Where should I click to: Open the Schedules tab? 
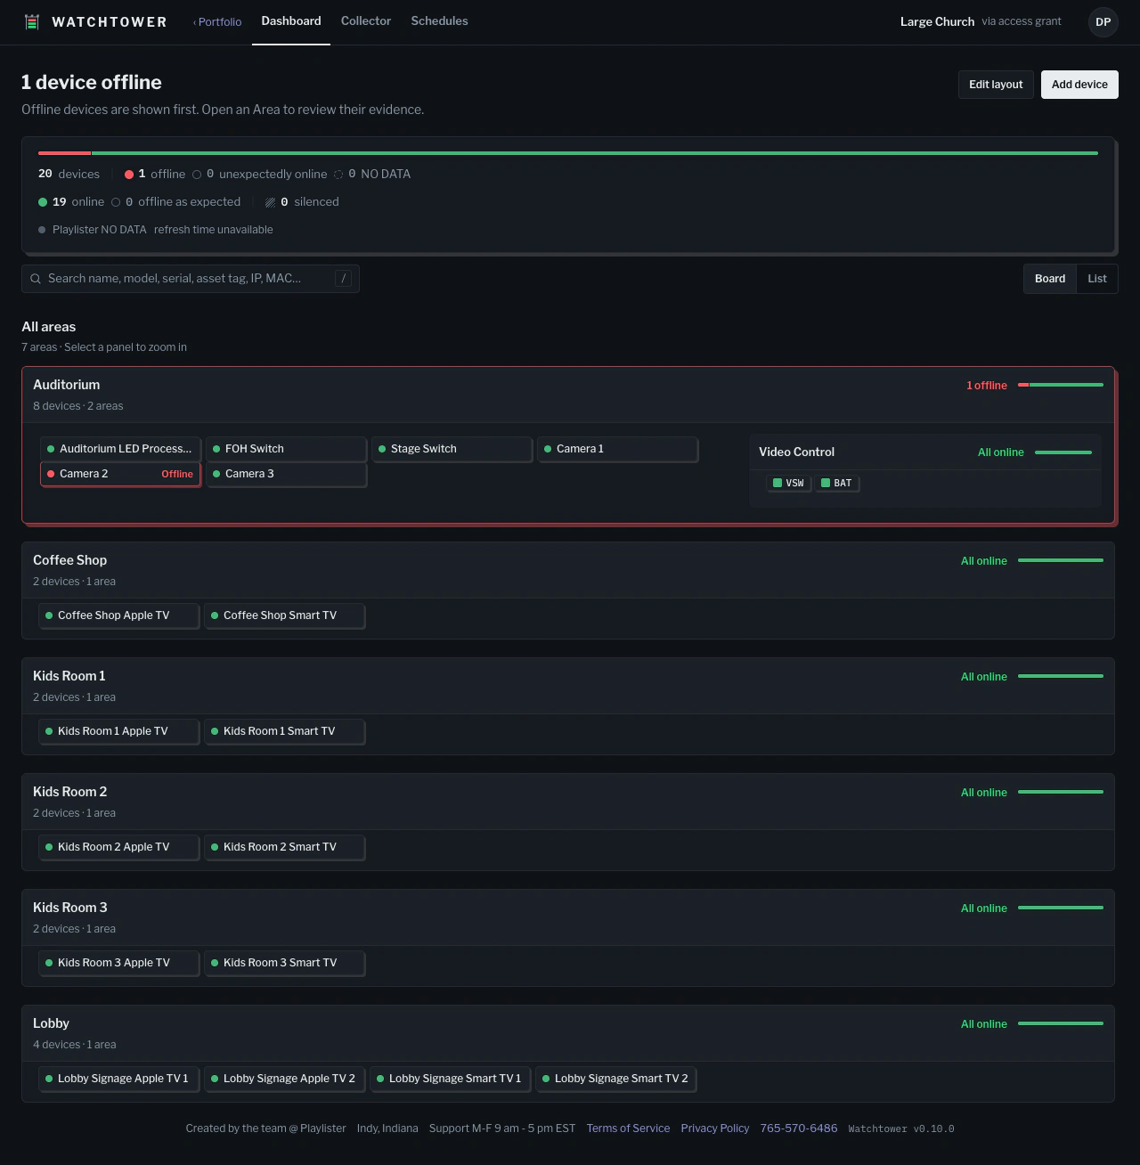pos(439,21)
